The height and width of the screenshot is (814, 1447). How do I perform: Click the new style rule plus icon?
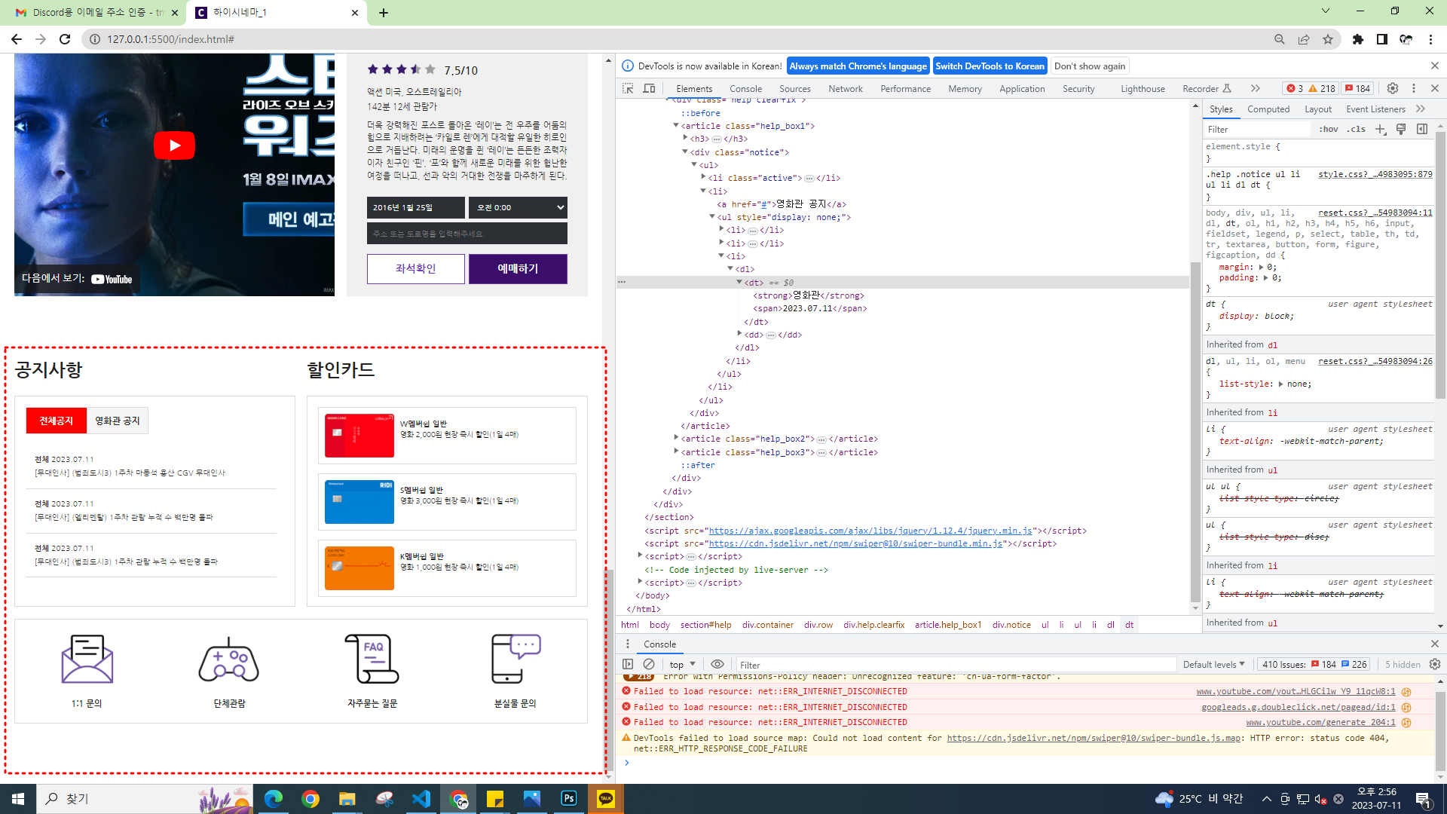[x=1381, y=129]
